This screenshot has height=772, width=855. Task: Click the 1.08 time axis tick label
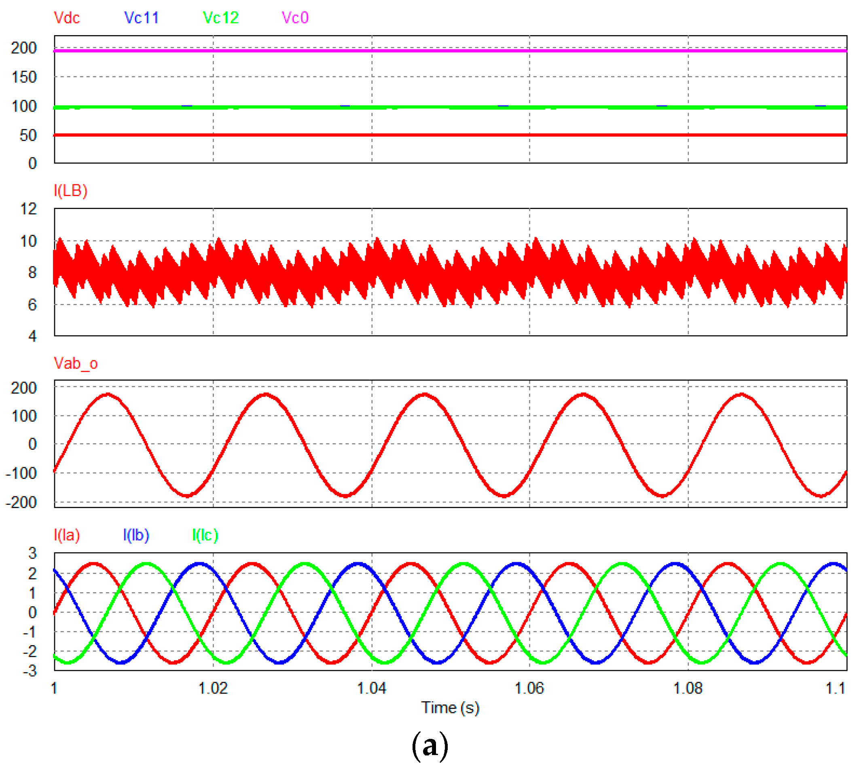[x=688, y=688]
